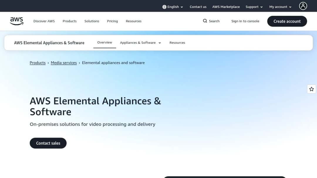Viewport: 317px width, 178px height.
Task: Open the Products menu
Action: pyautogui.click(x=70, y=21)
